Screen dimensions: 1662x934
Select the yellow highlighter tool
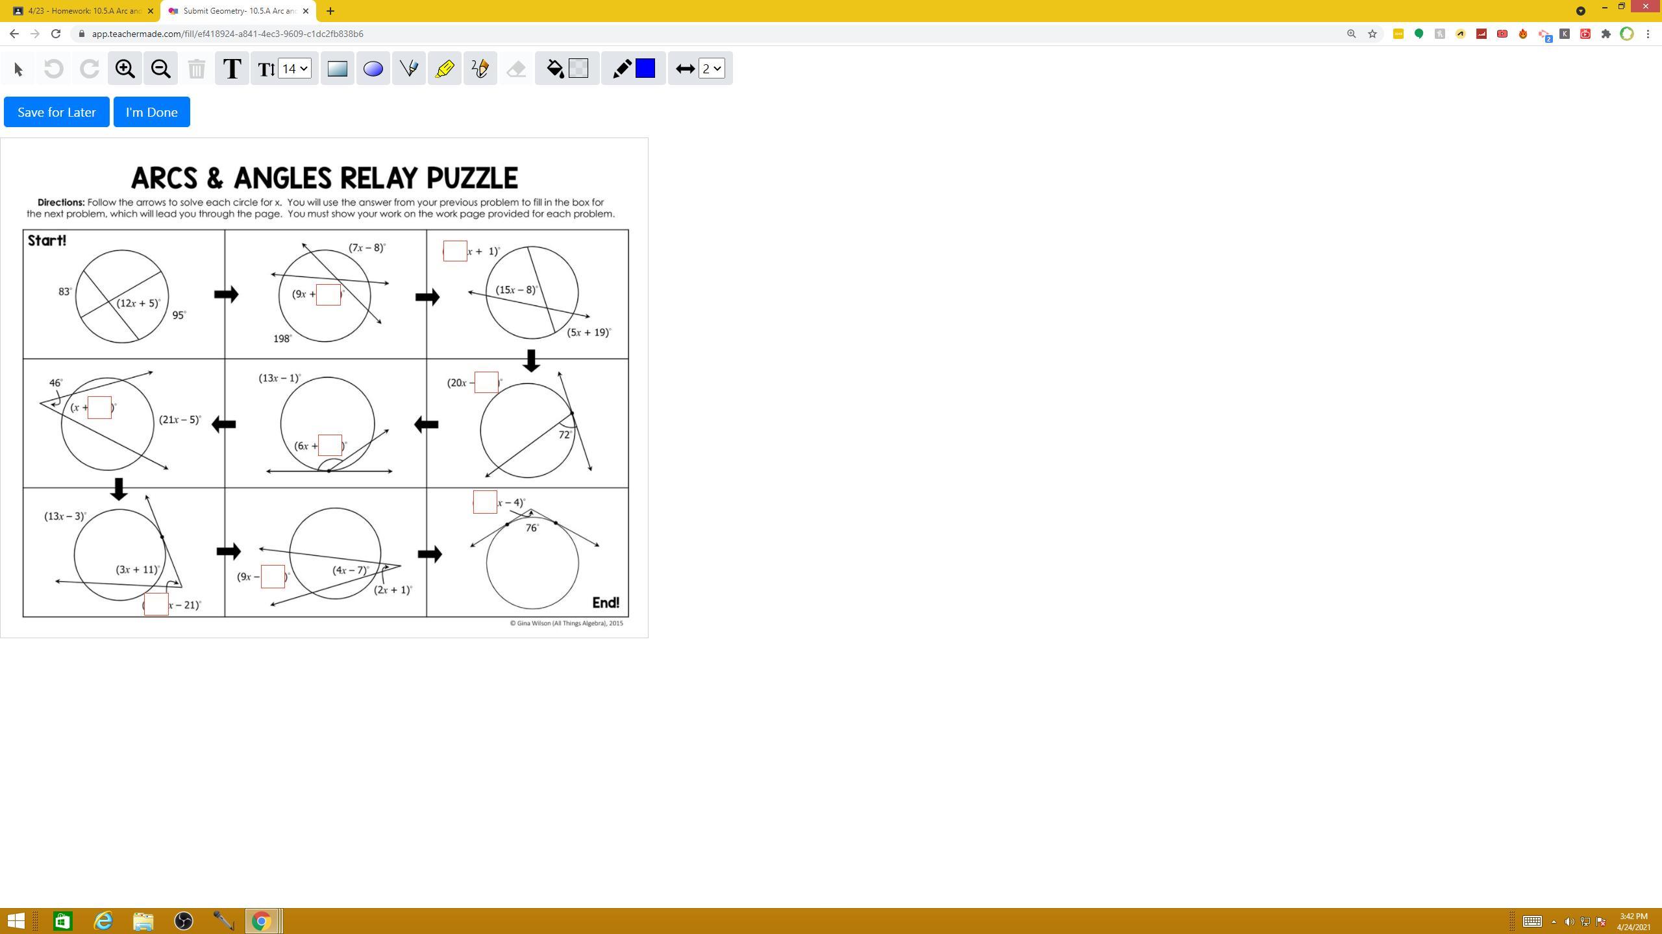445,69
